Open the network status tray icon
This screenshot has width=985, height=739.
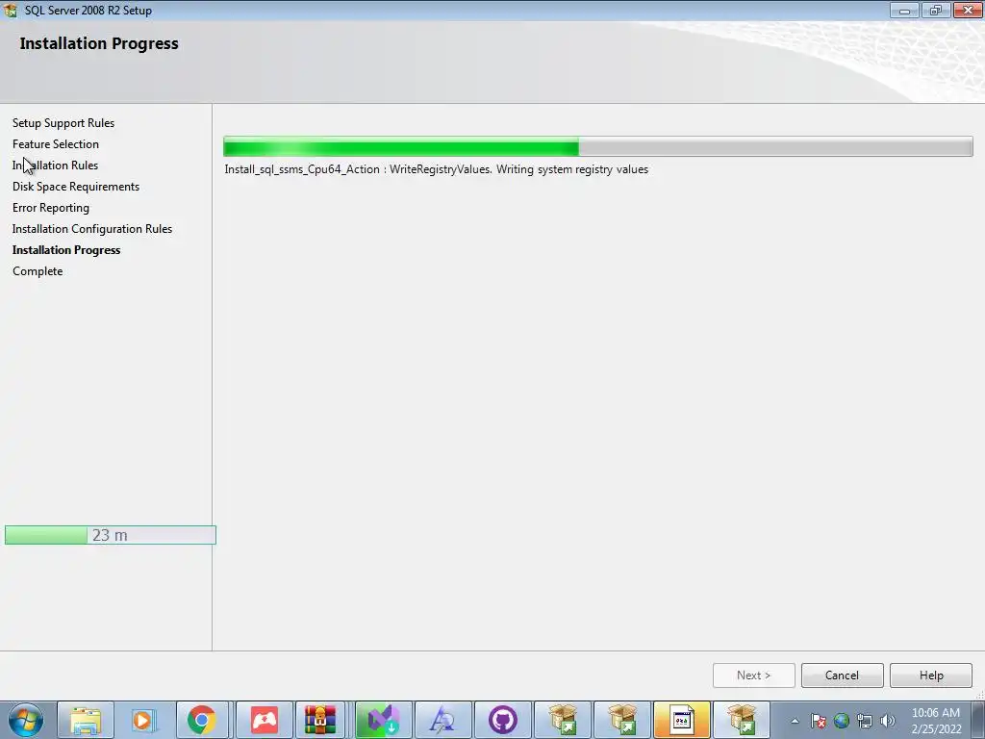point(865,721)
